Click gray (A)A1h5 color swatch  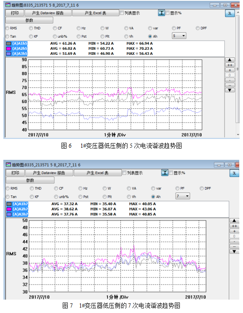pos(9,44)
